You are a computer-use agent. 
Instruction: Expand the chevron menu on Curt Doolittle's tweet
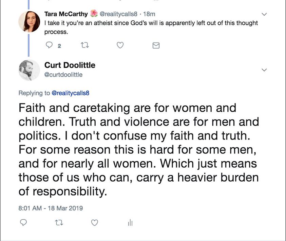[265, 70]
